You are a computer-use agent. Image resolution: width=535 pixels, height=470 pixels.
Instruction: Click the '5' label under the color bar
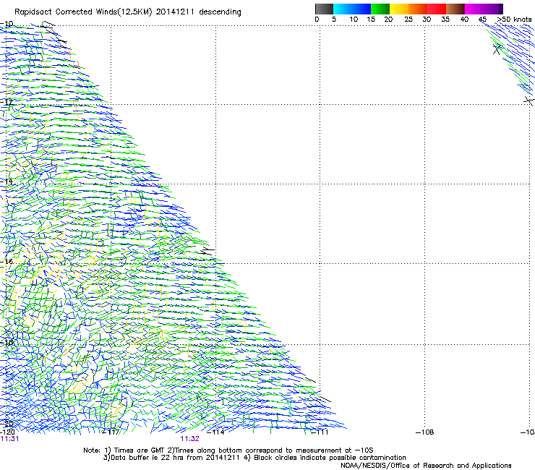pos(334,20)
